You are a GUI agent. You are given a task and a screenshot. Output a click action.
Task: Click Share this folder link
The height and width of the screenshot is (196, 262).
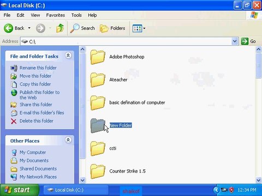(36, 105)
